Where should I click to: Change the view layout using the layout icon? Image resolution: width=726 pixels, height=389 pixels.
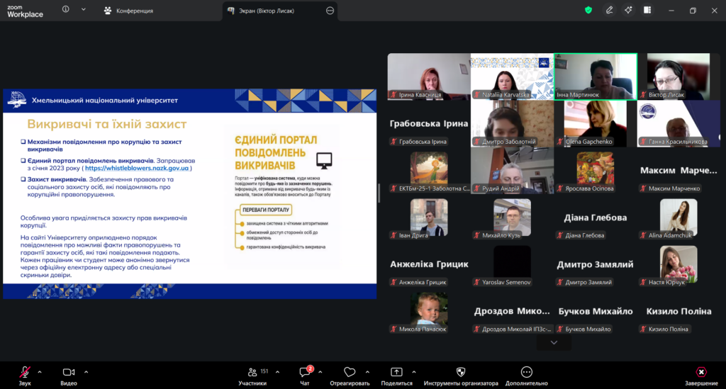tap(647, 11)
